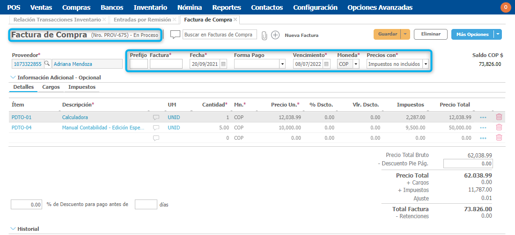Open the Moneda COP dropdown
The width and height of the screenshot is (515, 235).
tap(356, 64)
